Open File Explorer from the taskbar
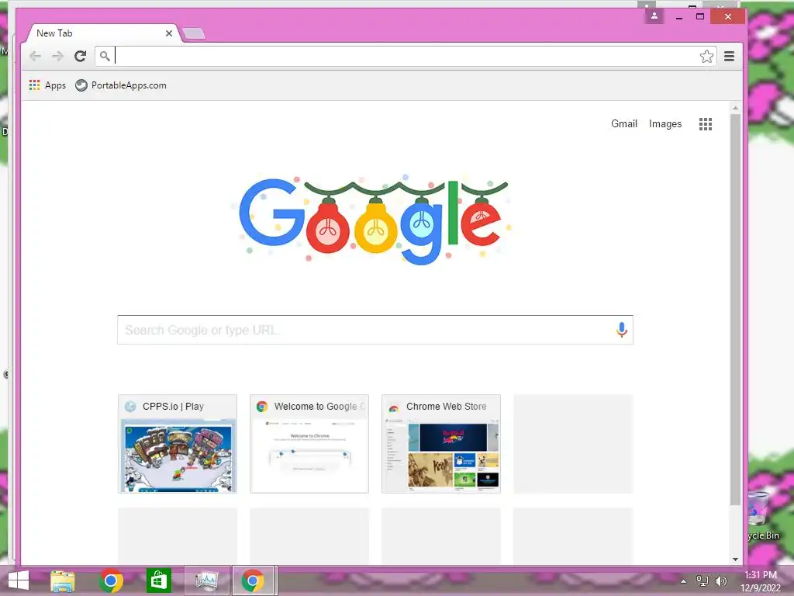 point(63,580)
